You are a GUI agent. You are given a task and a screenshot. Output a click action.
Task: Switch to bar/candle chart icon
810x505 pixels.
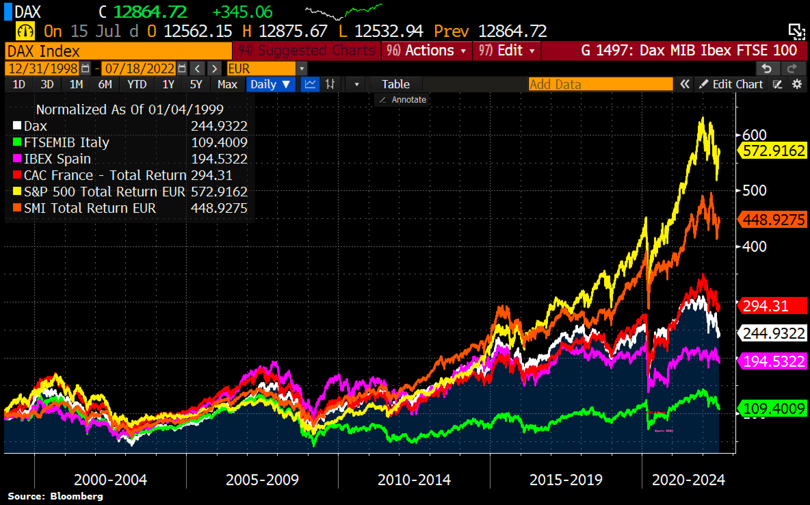click(x=330, y=84)
